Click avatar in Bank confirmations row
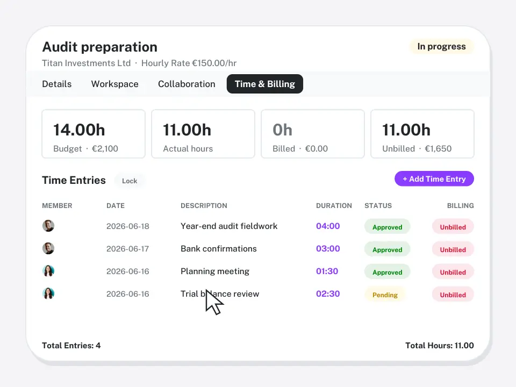516x387 pixels. pyautogui.click(x=48, y=248)
